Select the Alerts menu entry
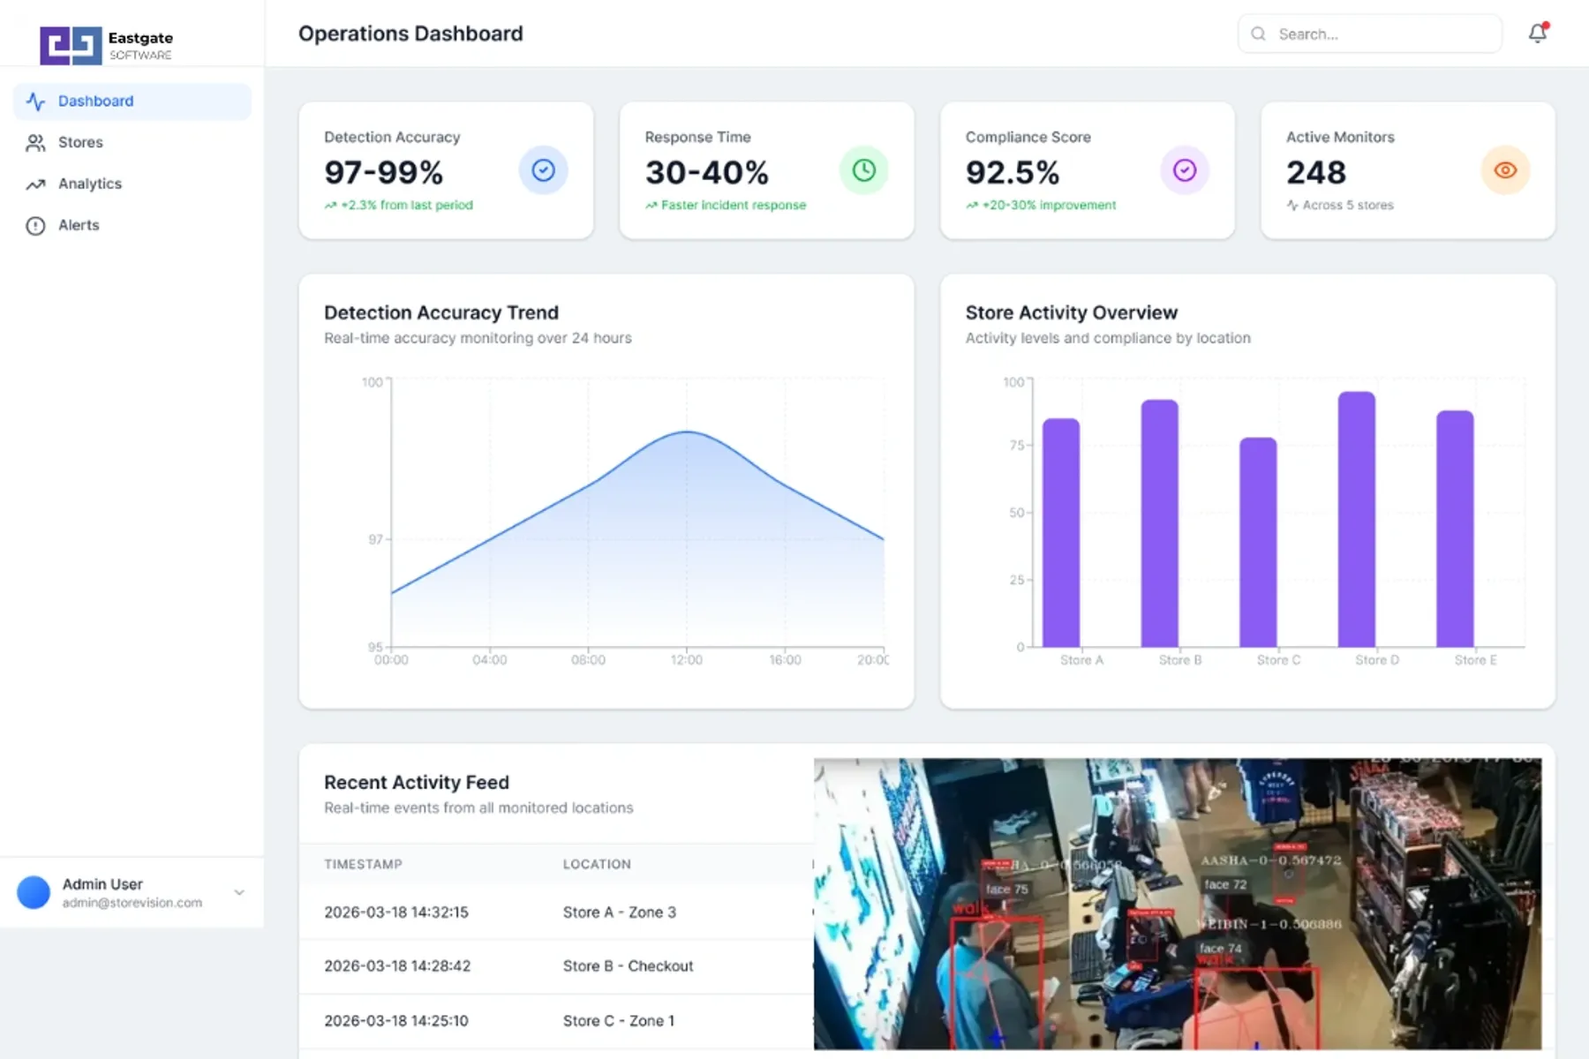The height and width of the screenshot is (1059, 1589). [78, 225]
